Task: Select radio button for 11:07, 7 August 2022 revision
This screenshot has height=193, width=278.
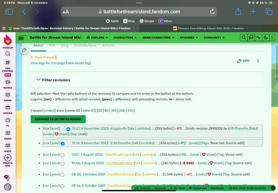Action: point(62,155)
